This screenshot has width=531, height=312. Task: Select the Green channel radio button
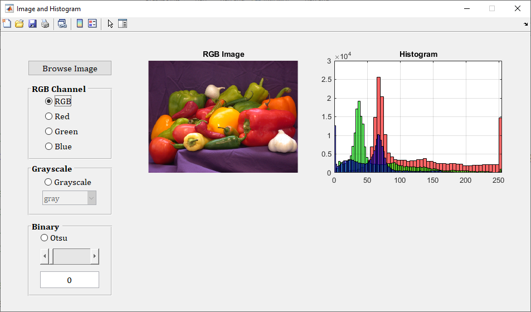49,131
